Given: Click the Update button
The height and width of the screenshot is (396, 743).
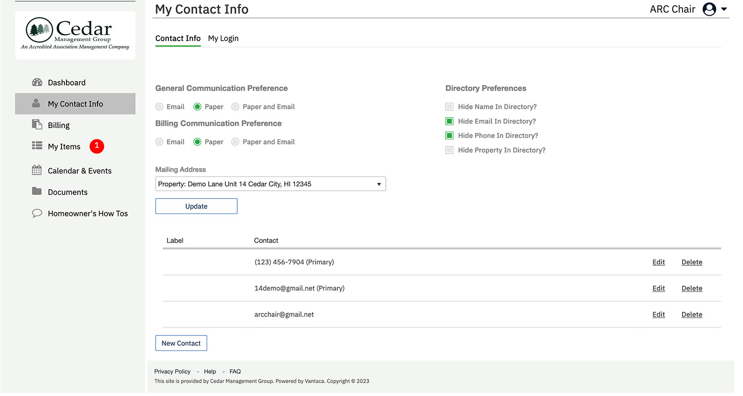Looking at the screenshot, I should pos(196,207).
